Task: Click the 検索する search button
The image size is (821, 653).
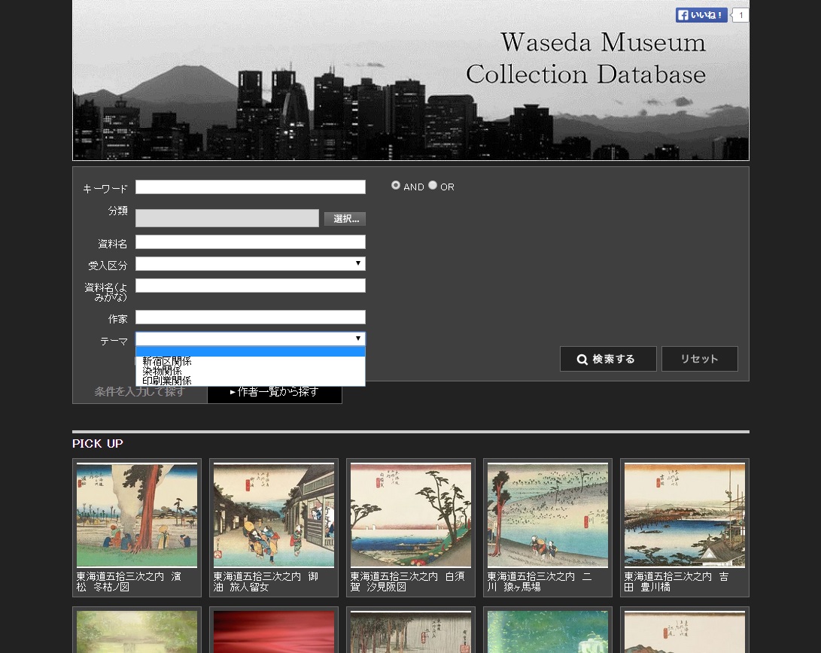Action: click(x=608, y=359)
